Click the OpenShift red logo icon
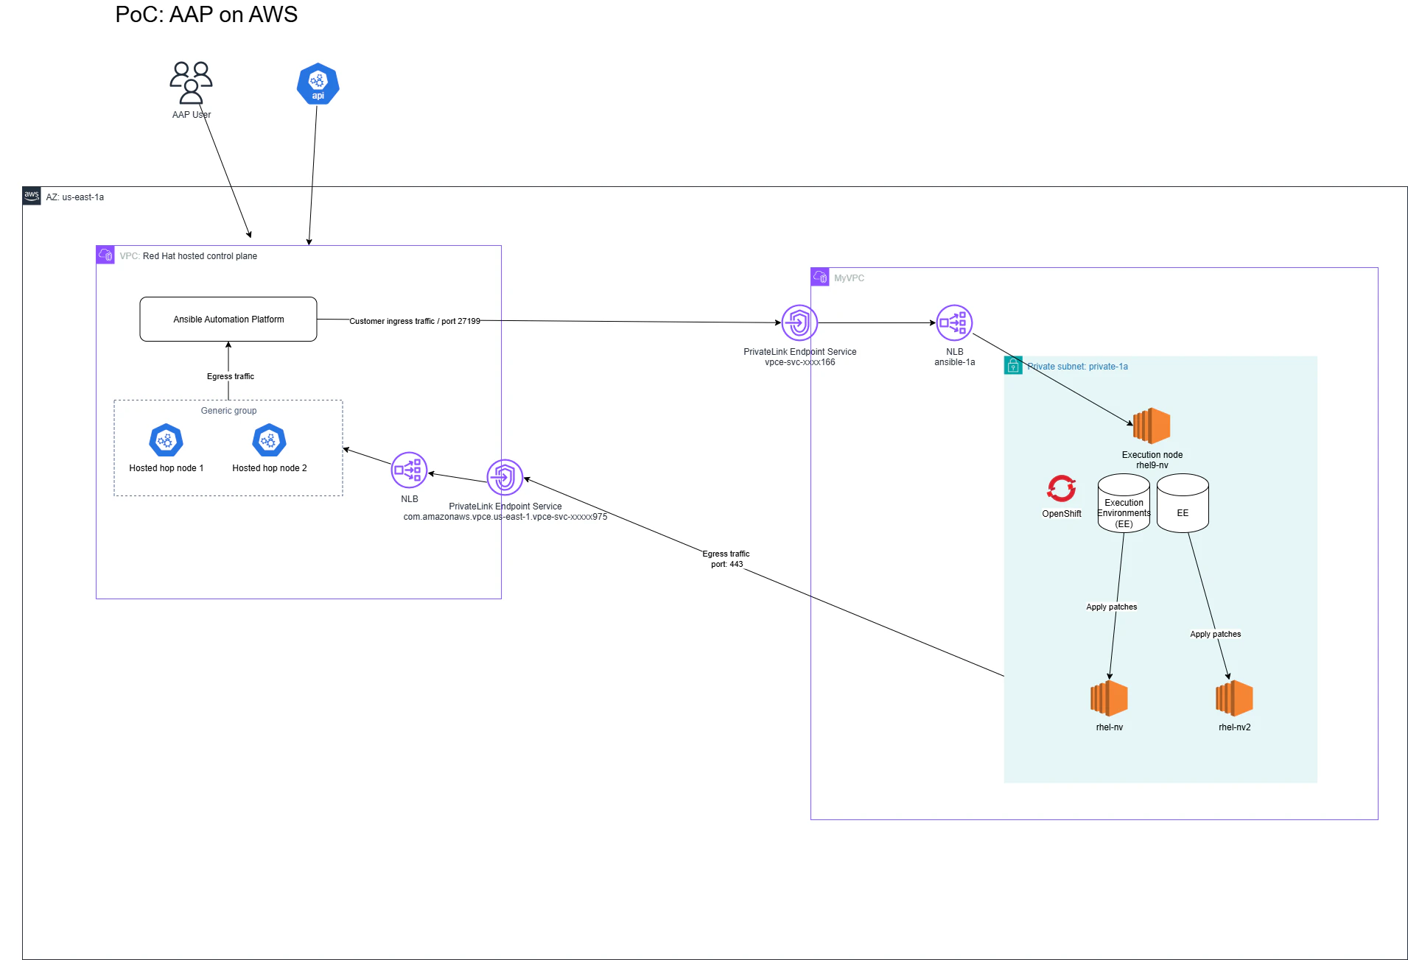This screenshot has height=960, width=1408. pyautogui.click(x=1062, y=488)
